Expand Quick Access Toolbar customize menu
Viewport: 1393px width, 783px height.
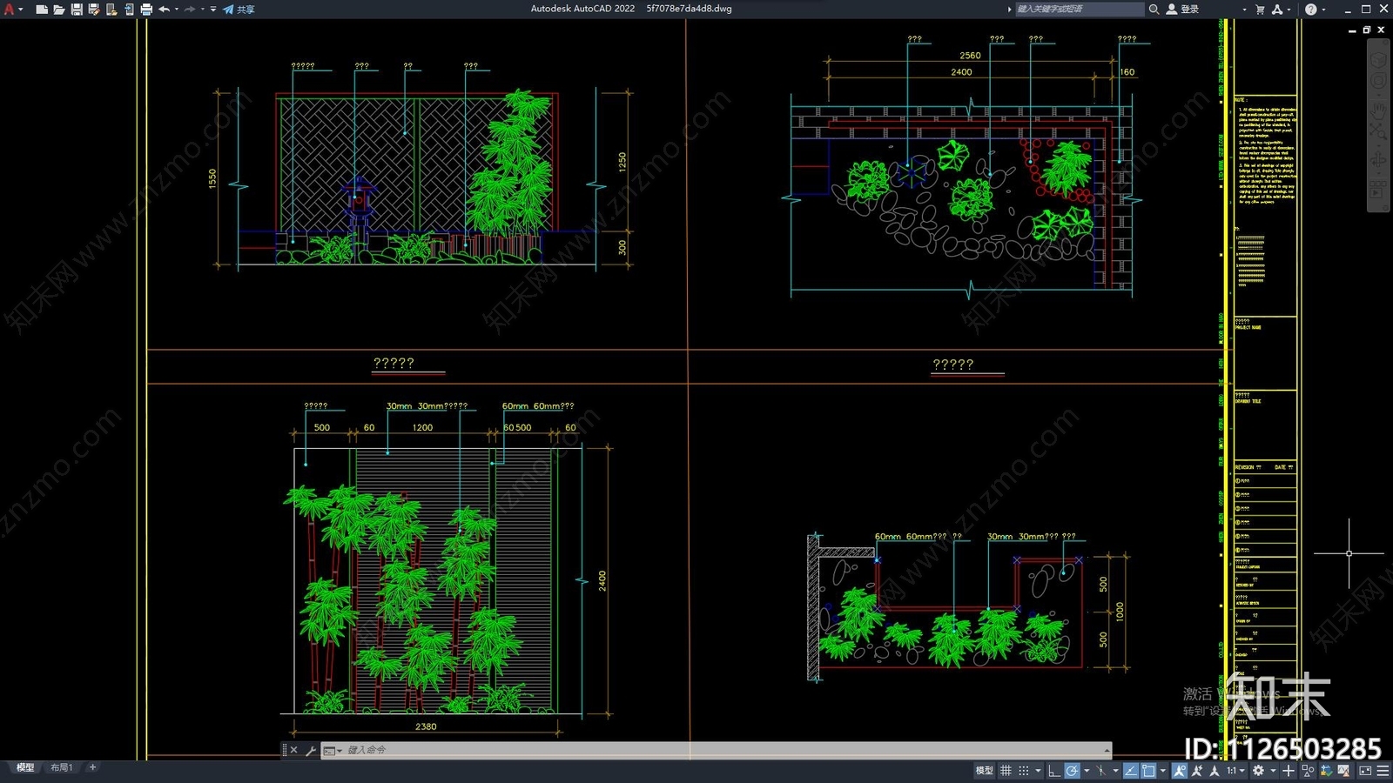point(213,9)
